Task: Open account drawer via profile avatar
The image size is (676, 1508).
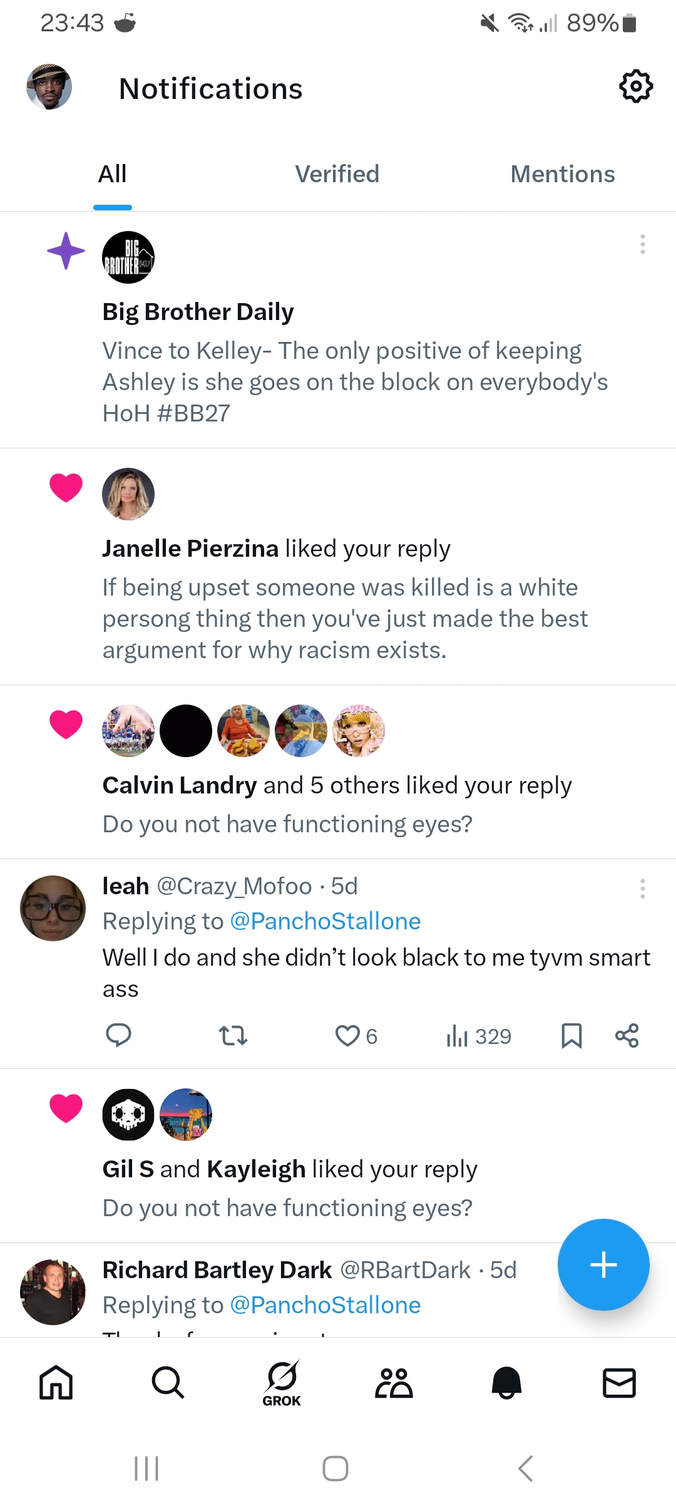Action: click(49, 86)
